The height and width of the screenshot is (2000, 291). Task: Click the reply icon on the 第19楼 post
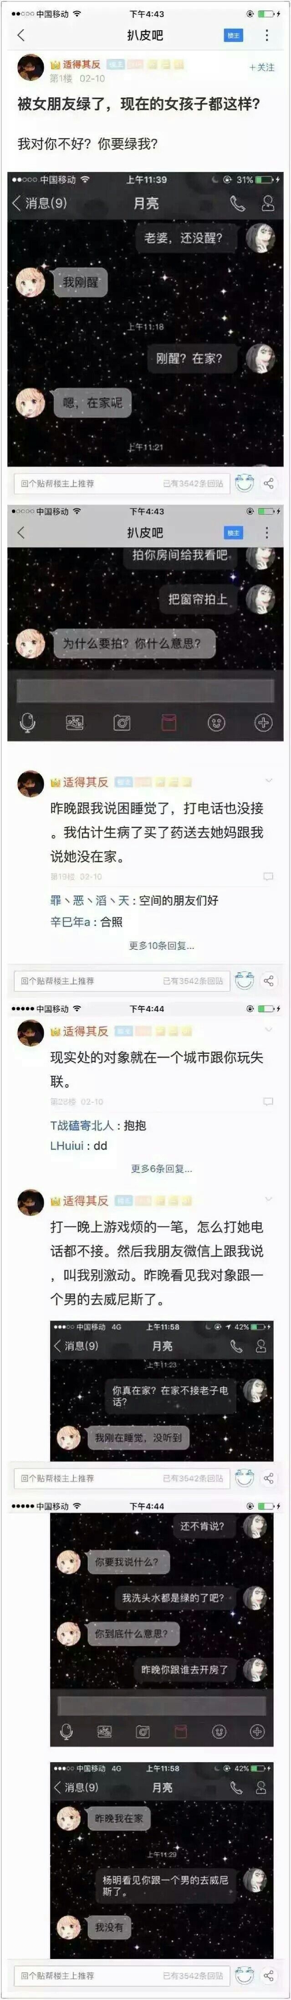(268, 877)
